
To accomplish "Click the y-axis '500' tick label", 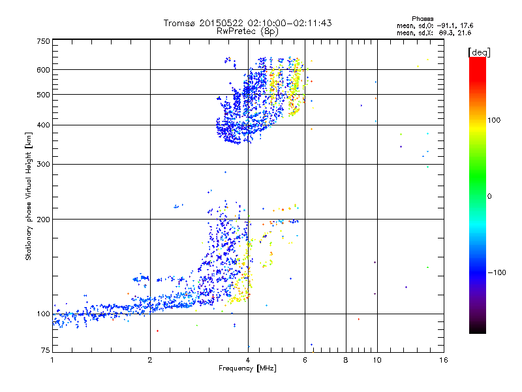I will pos(44,95).
